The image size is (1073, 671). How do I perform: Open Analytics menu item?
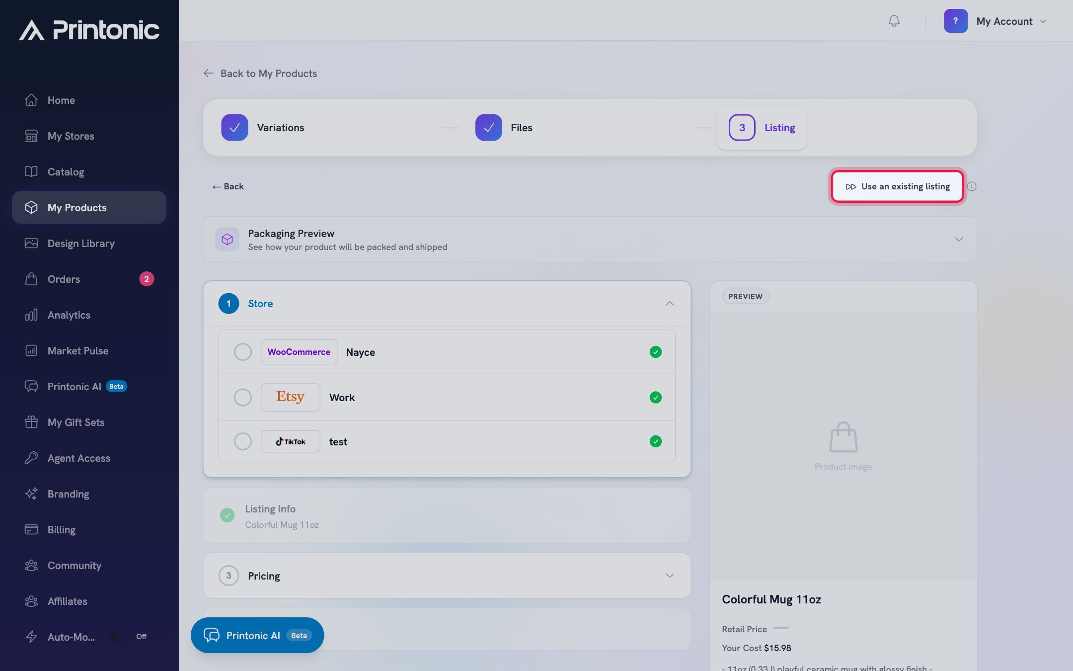89,315
